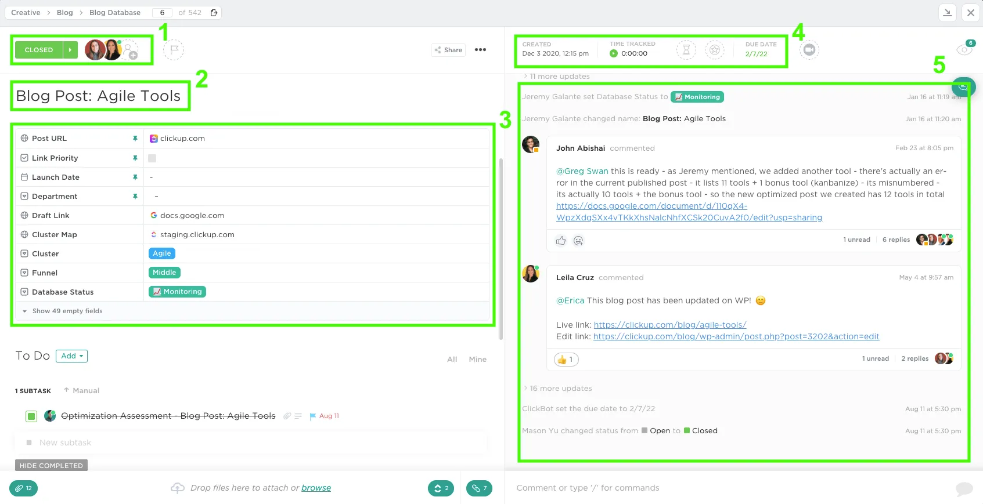Click the first assignee avatar
The height and width of the screenshot is (504, 983).
click(95, 50)
